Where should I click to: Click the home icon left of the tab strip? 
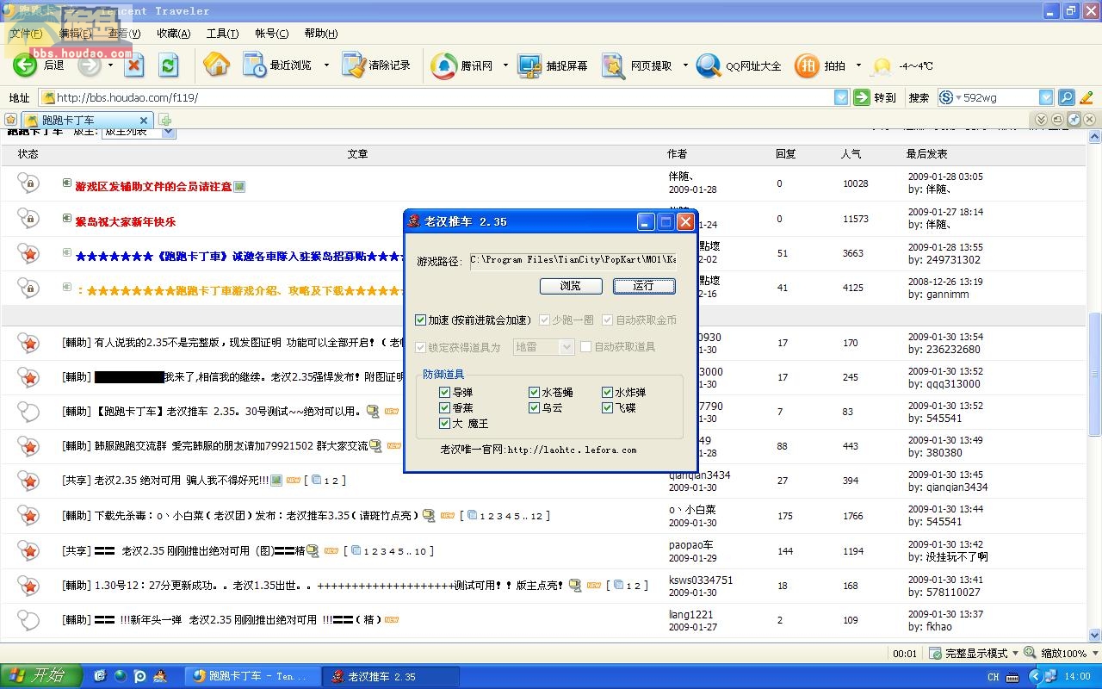point(10,120)
